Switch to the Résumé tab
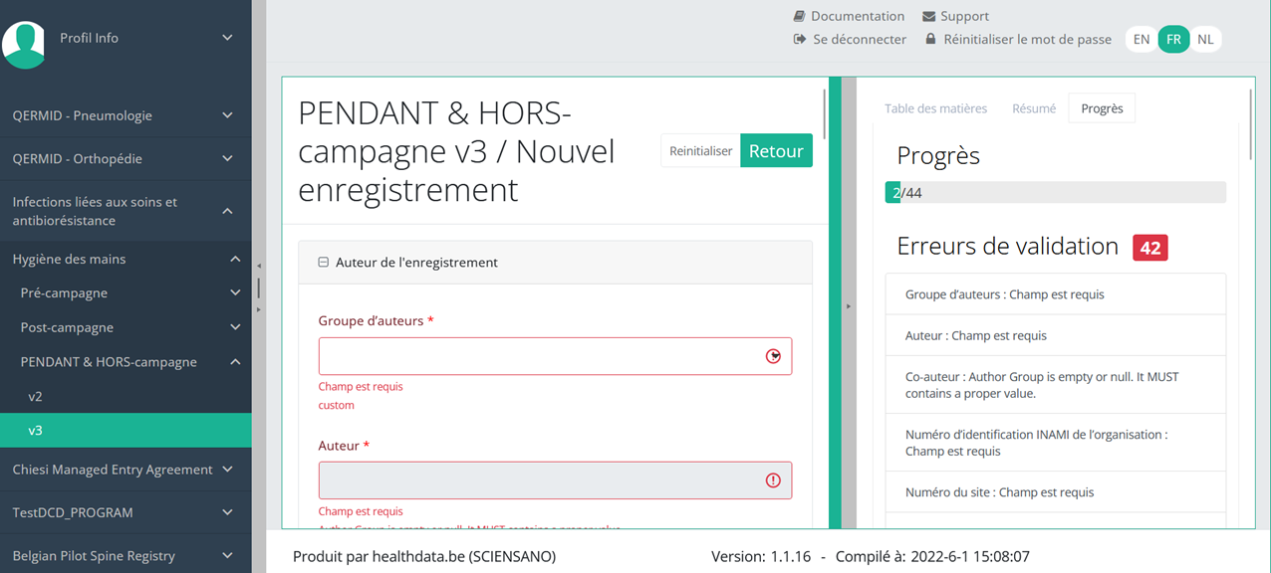The width and height of the screenshot is (1271, 573). 1034,108
